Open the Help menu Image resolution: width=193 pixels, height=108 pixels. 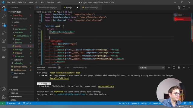point(59,2)
